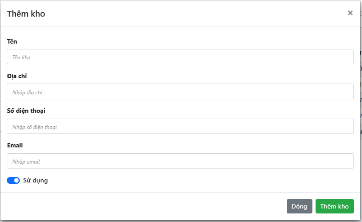Click the 'Nhập email' placeholder text
This screenshot has width=362, height=222.
tap(27, 161)
